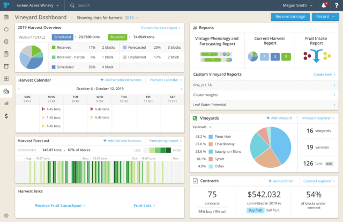Select the bar chart sidebar icon
Image resolution: width=343 pixels, height=222 pixels.
[6, 103]
